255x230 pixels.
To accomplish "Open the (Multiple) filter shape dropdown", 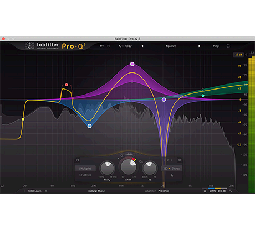I will 85,168.
